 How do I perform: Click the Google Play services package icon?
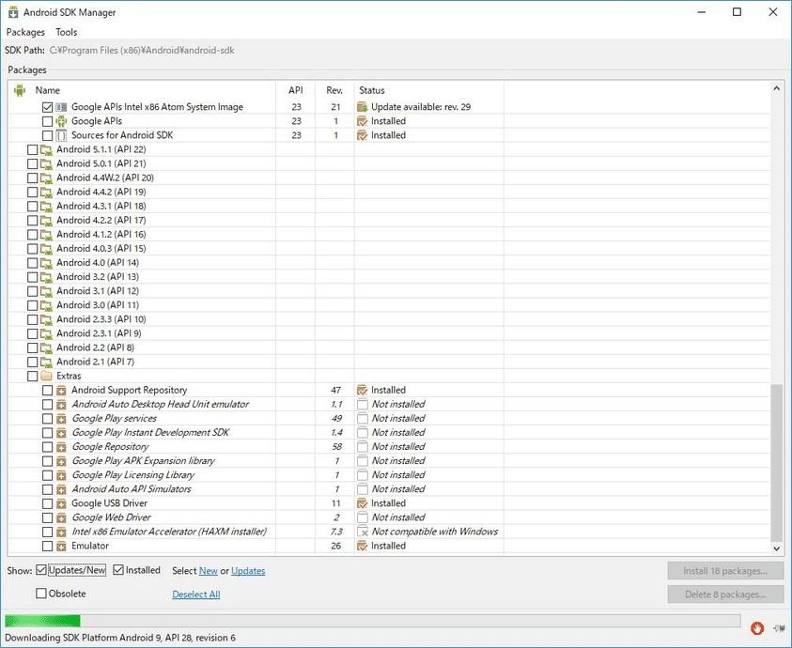[61, 418]
